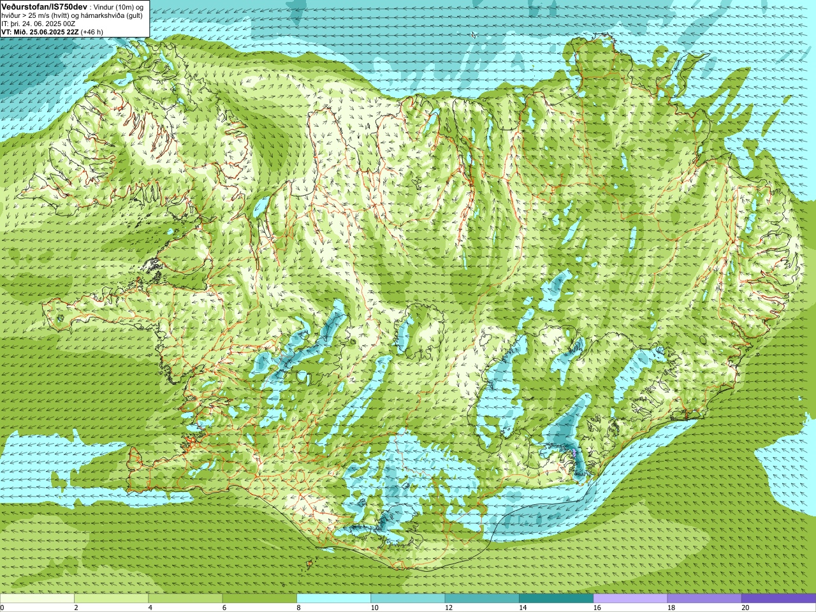Click the legend scale label "0"
Viewport: 816px width, 612px height.
click(x=2, y=608)
